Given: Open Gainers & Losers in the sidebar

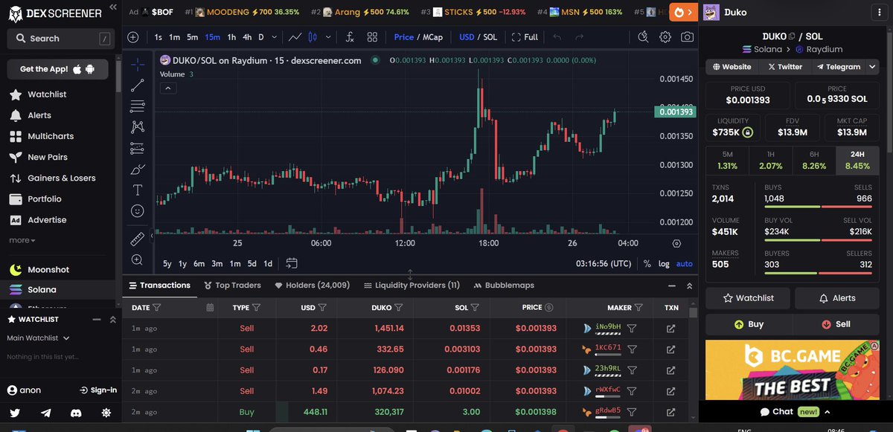Looking at the screenshot, I should click(61, 178).
